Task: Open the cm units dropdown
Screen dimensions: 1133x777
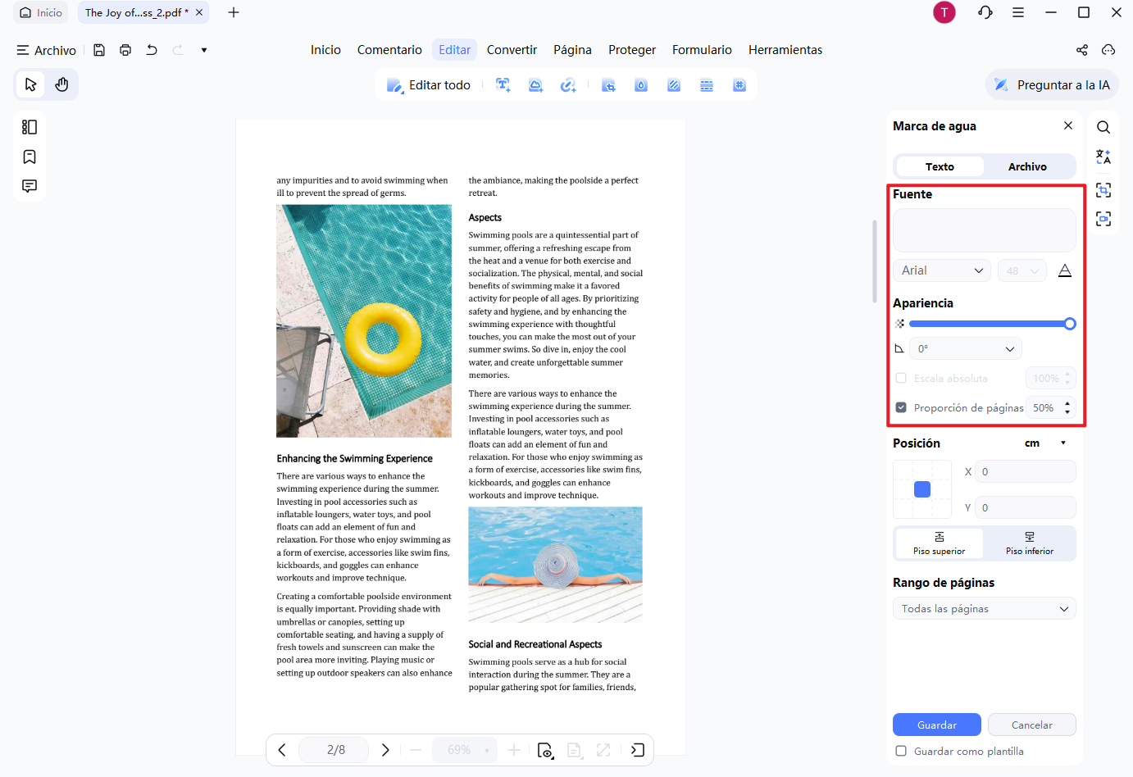Action: pos(1046,443)
